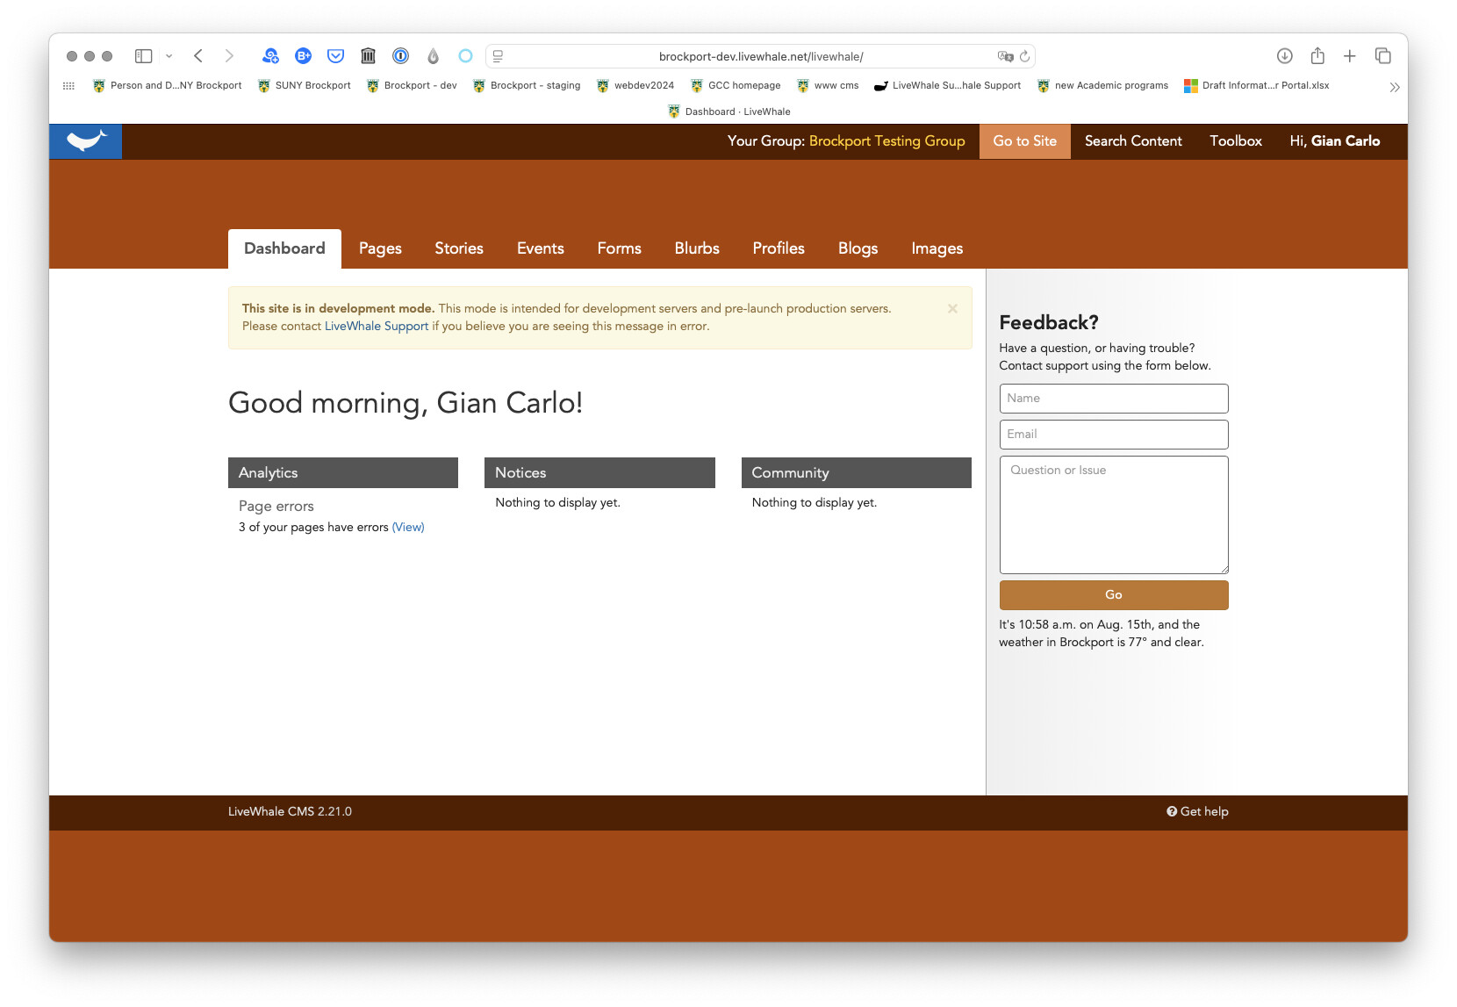
Task: Open the Events tab
Action: click(540, 248)
